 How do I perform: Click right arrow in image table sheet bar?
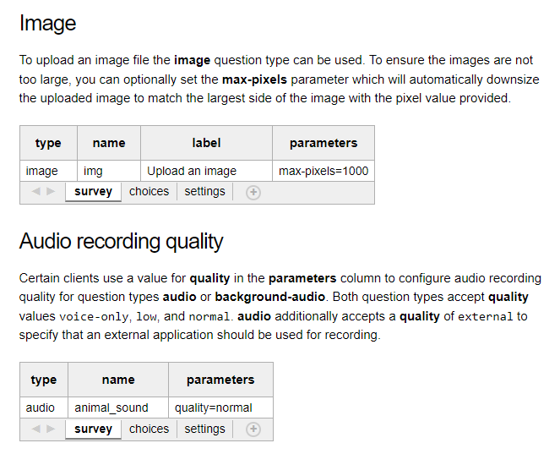click(51, 191)
